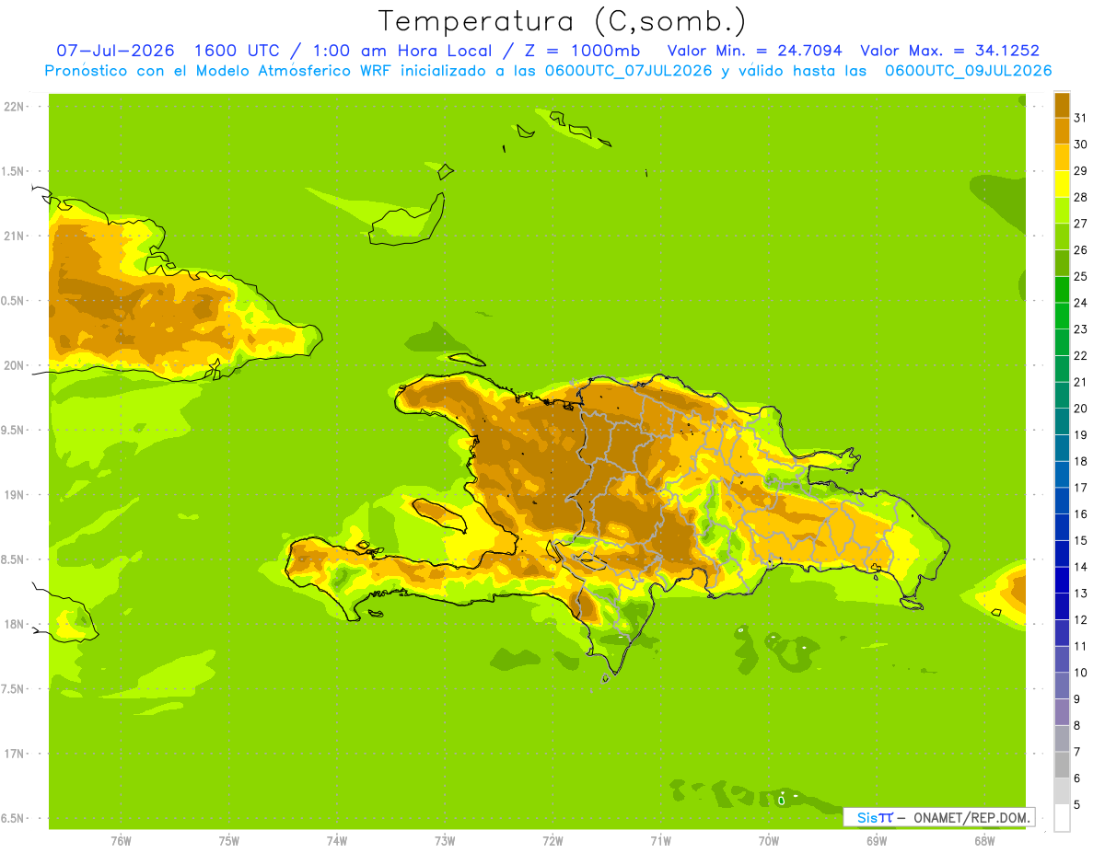Click the legend value '31'
Screen dimensions: 1105x853
click(x=1080, y=118)
